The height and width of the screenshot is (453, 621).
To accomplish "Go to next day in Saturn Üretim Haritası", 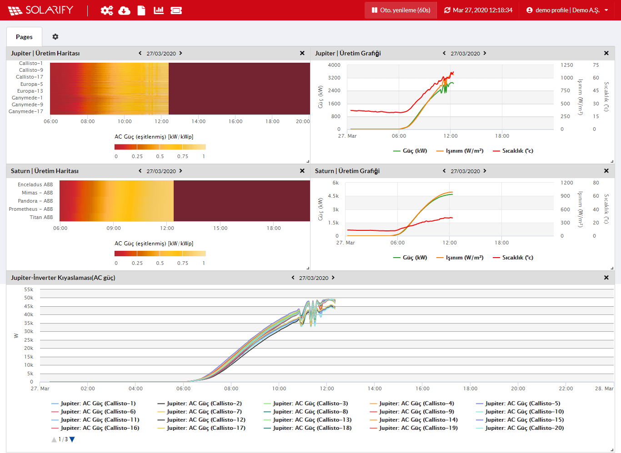I will pyautogui.click(x=180, y=171).
